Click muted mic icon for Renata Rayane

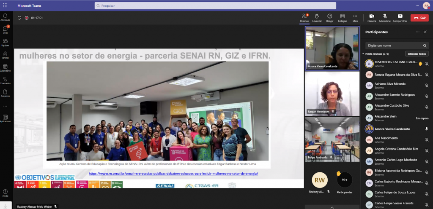[426, 75]
